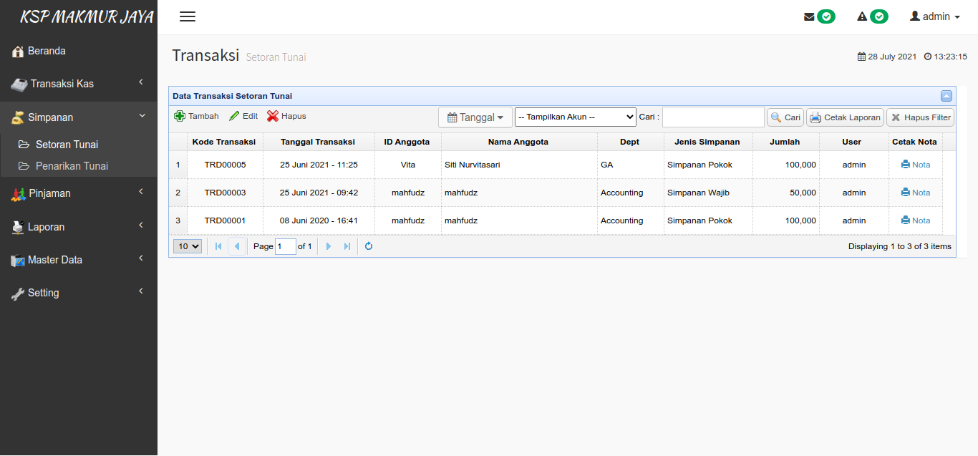Sort by Jumlah column header
The width and height of the screenshot is (978, 456).
785,142
